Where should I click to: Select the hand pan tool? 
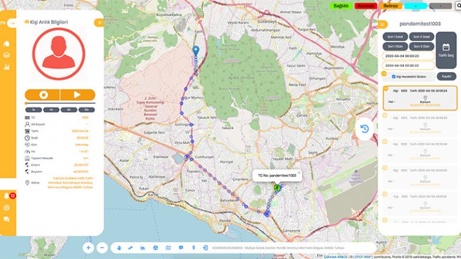tap(119, 248)
